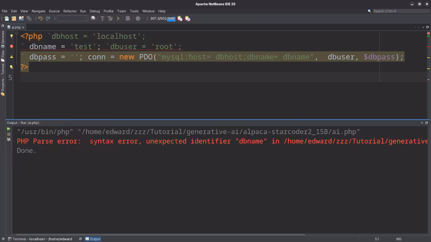Click the PHP Parse error line in Output
The width and height of the screenshot is (431, 242).
(x=222, y=141)
